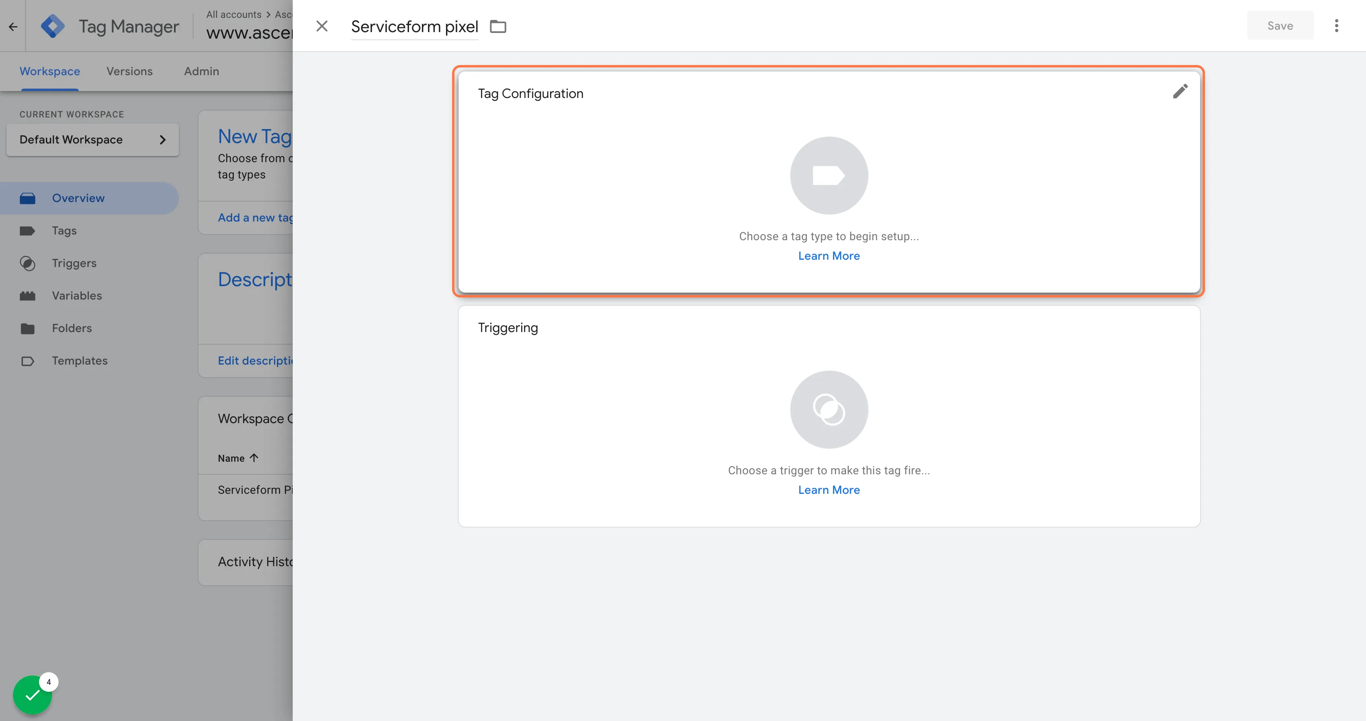Sort by the Name column arrow
Screen dimensions: 1366x721
click(254, 458)
